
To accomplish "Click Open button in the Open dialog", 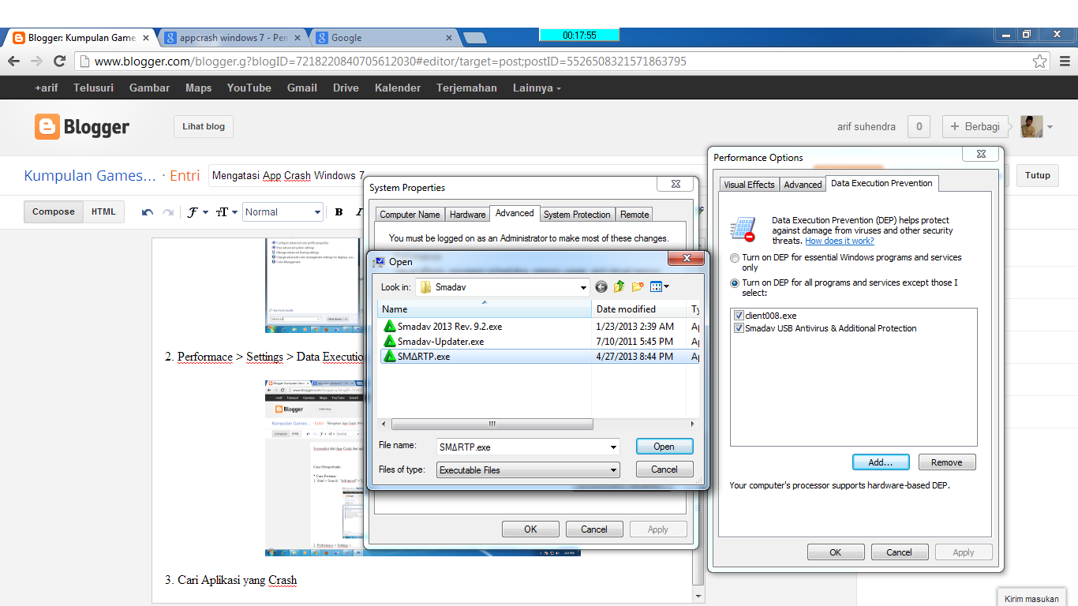I will [x=664, y=447].
